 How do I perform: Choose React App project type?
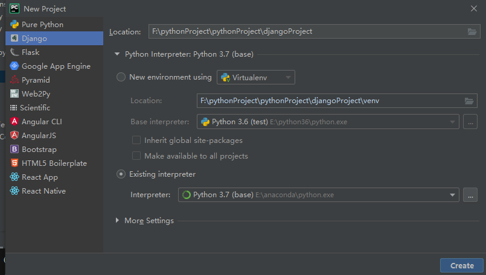(x=54, y=177)
